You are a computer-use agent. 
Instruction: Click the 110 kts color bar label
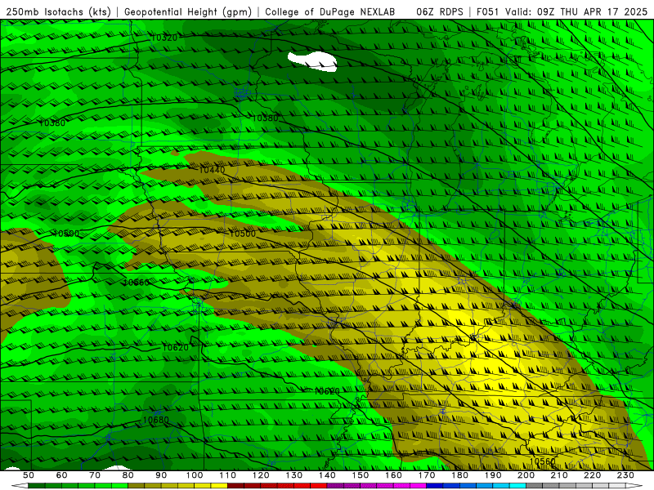click(227, 475)
